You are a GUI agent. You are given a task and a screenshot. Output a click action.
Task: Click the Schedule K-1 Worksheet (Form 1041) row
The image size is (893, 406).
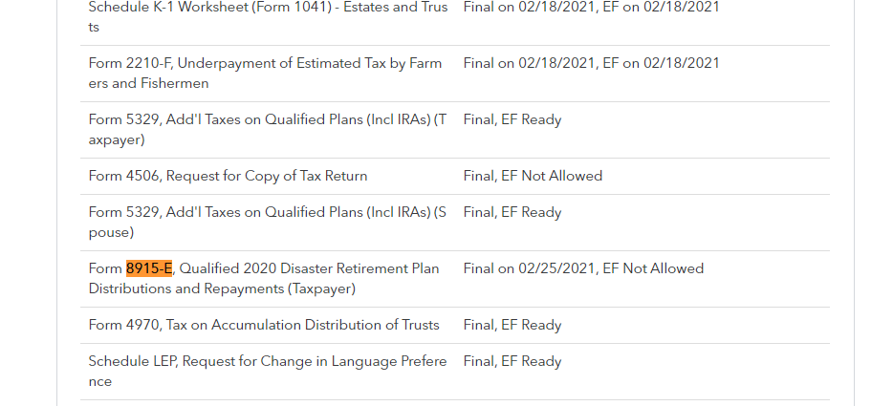pyautogui.click(x=267, y=8)
